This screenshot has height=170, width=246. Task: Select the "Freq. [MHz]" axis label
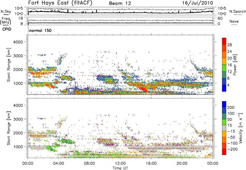6,21
